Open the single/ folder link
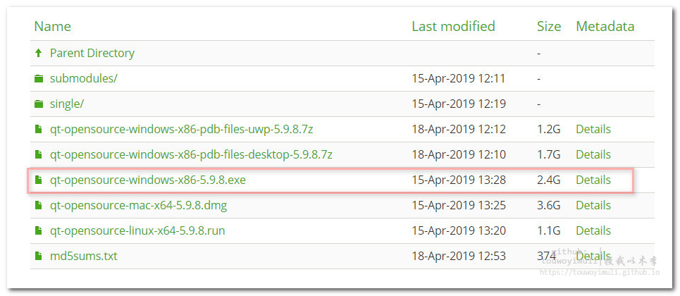680x296 pixels. click(x=67, y=104)
